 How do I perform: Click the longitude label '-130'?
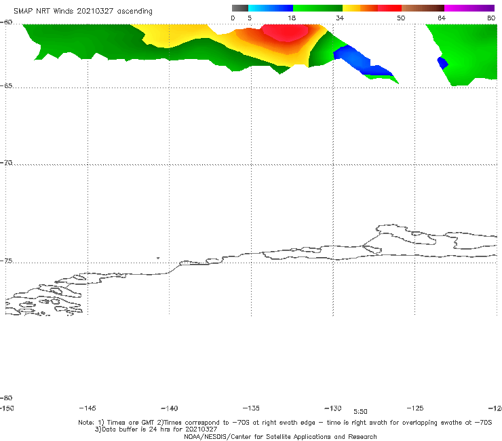click(333, 408)
